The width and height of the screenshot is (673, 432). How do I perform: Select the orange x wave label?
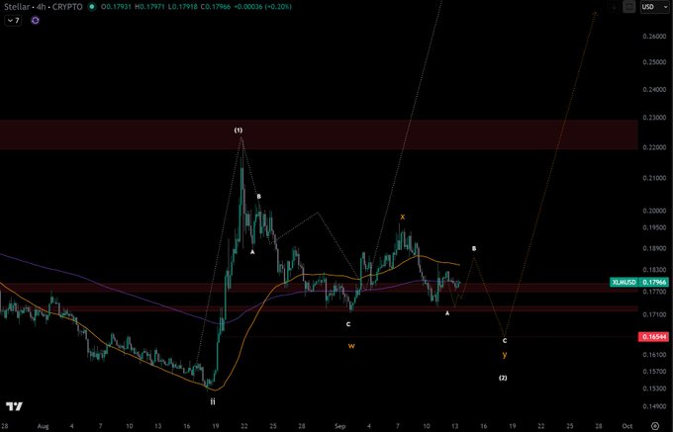[402, 216]
